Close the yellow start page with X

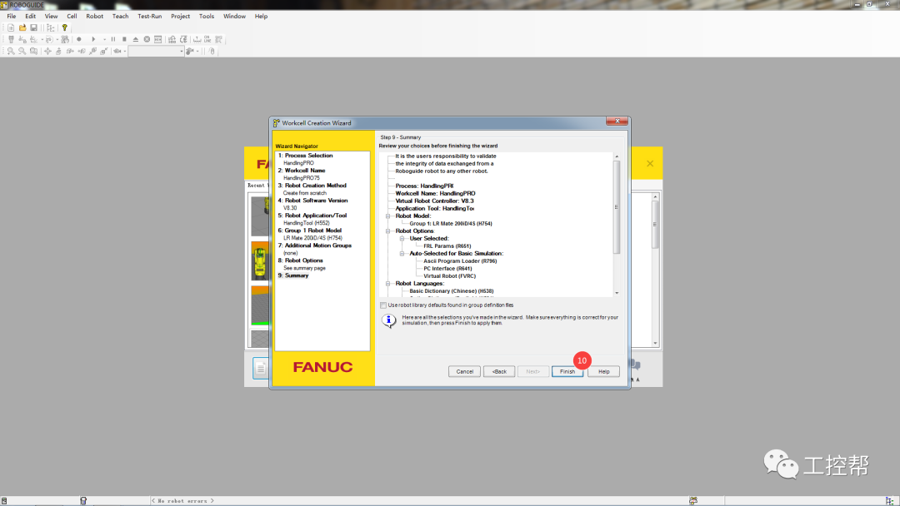(650, 163)
